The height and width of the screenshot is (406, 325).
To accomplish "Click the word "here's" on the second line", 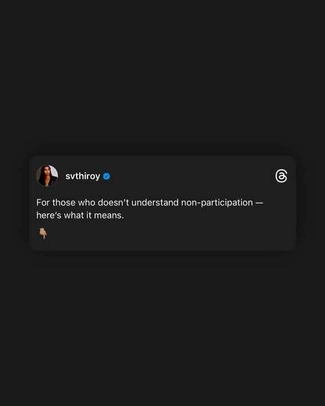I will 49,215.
